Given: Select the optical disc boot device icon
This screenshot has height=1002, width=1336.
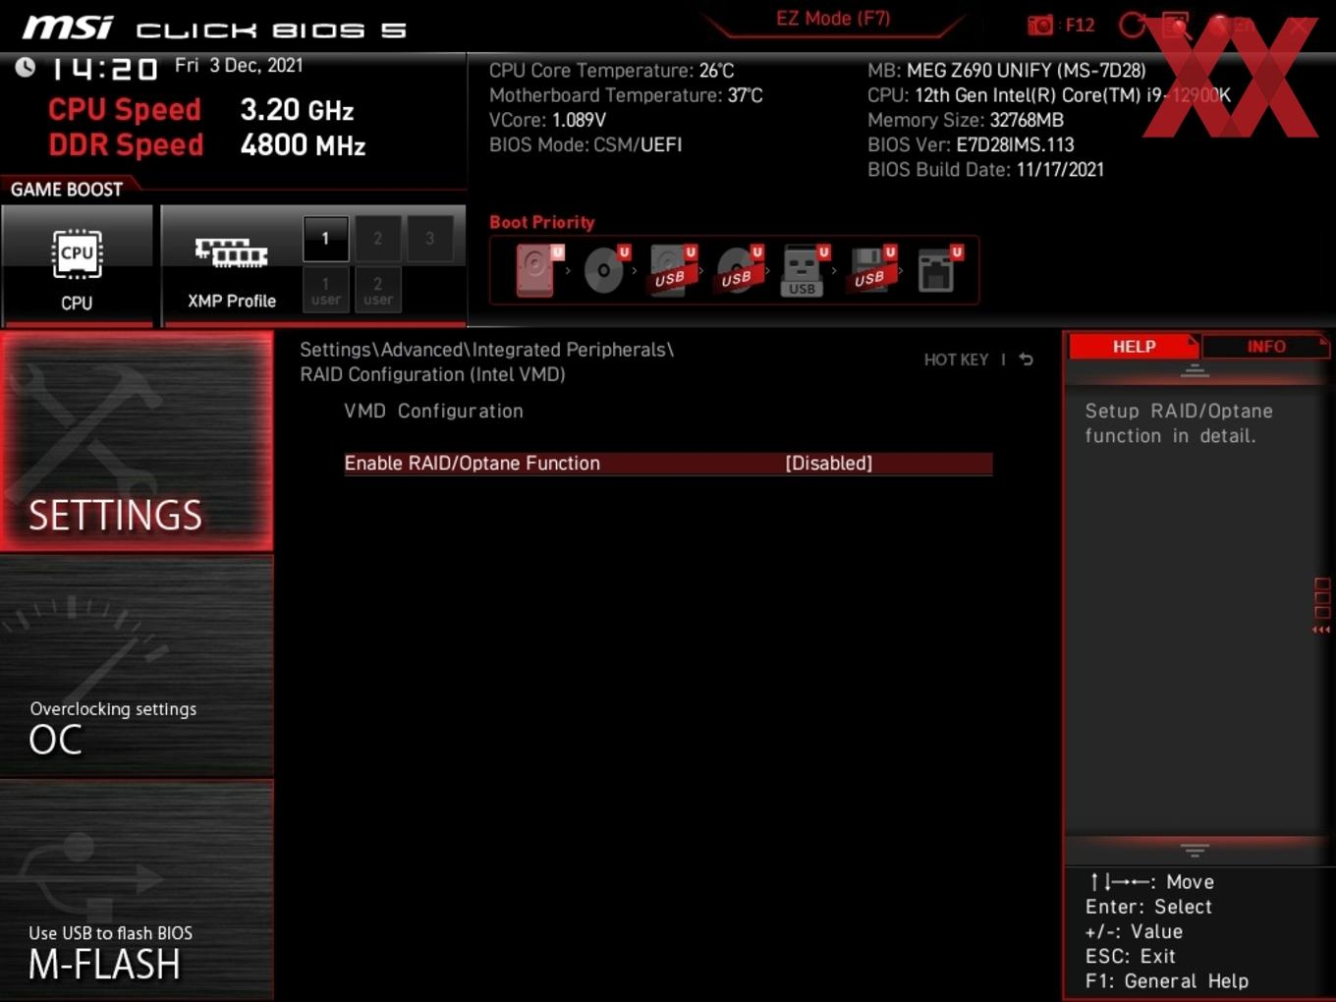Looking at the screenshot, I should (x=605, y=270).
